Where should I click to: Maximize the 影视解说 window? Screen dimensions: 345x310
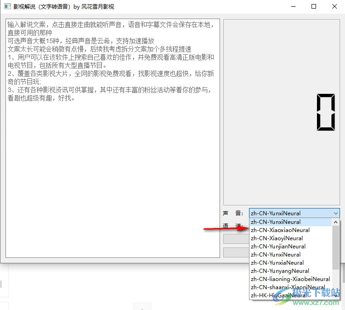(314, 7)
